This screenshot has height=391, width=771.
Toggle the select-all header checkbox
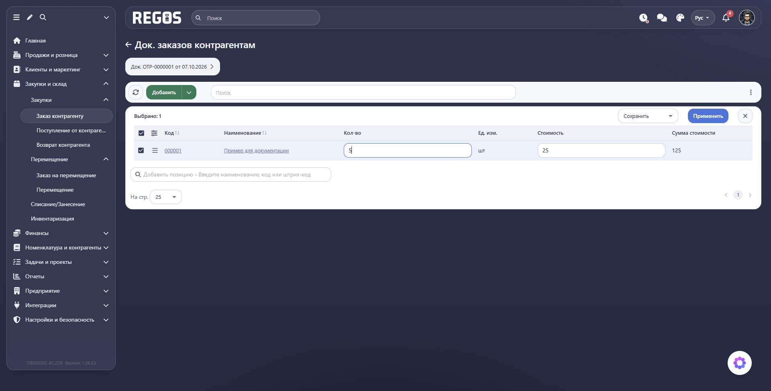[x=141, y=133]
